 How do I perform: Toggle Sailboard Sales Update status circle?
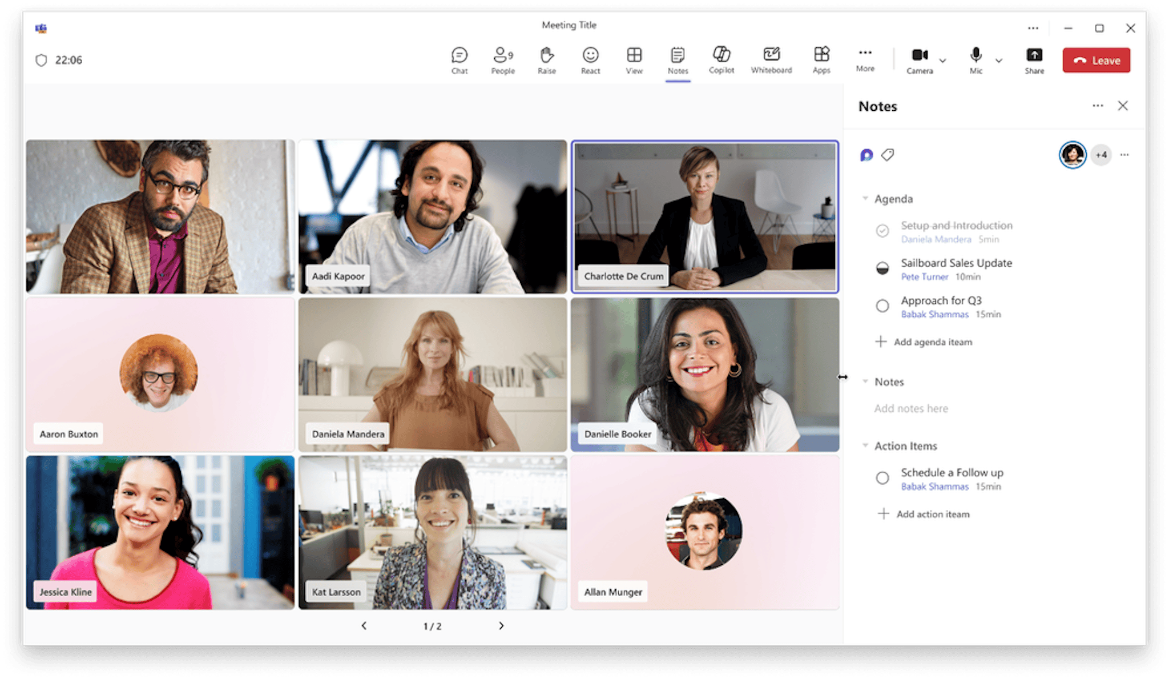click(x=882, y=268)
